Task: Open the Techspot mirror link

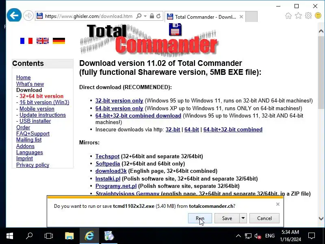Action: click(107, 156)
